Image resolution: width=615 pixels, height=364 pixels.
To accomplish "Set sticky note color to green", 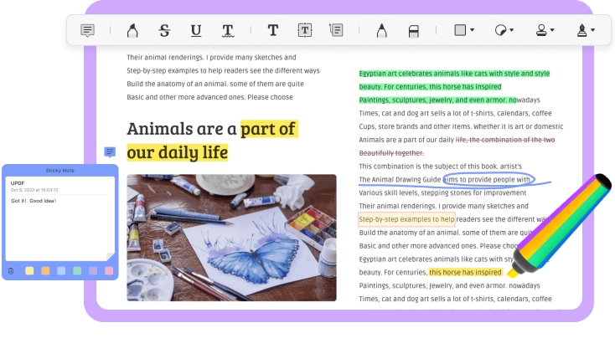I will pos(77,270).
